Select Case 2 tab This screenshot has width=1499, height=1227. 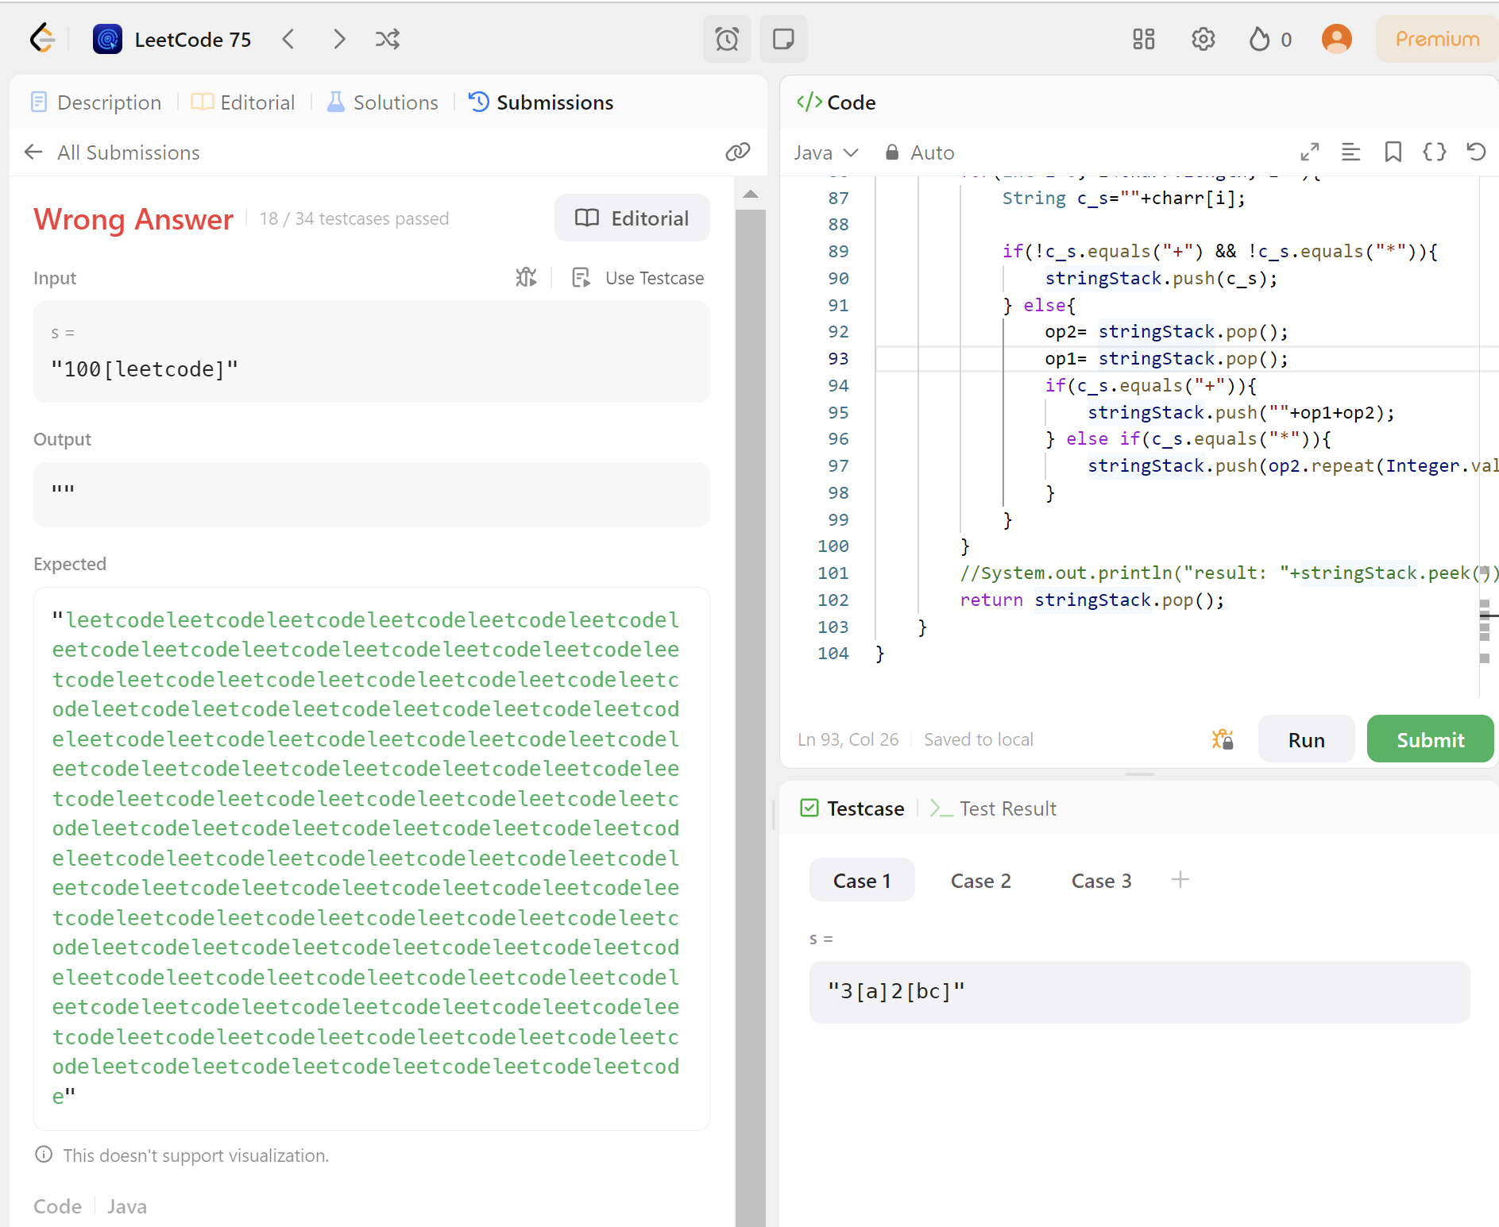tap(981, 881)
